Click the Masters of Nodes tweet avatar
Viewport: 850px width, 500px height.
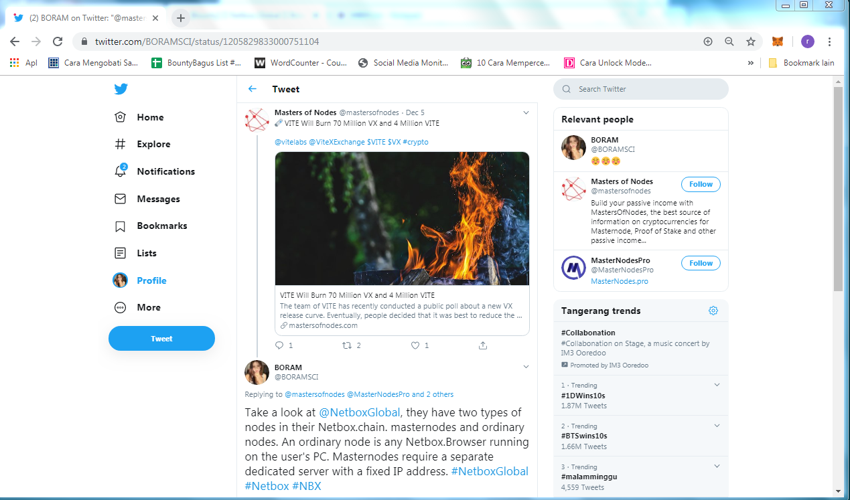click(257, 120)
